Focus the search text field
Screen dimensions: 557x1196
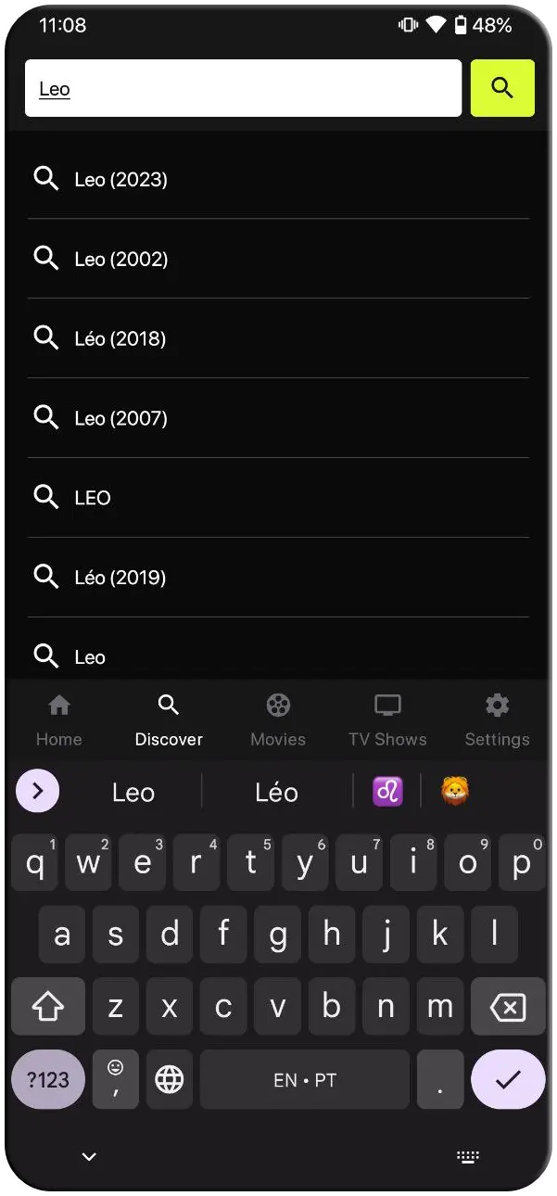[x=243, y=89]
